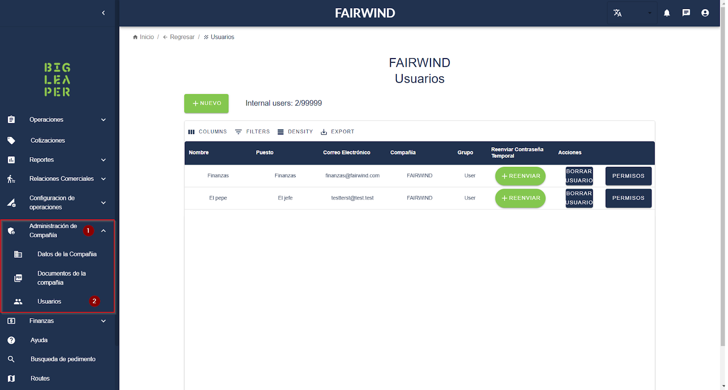Sort by Puesto column header
The height and width of the screenshot is (390, 728).
pyautogui.click(x=265, y=153)
